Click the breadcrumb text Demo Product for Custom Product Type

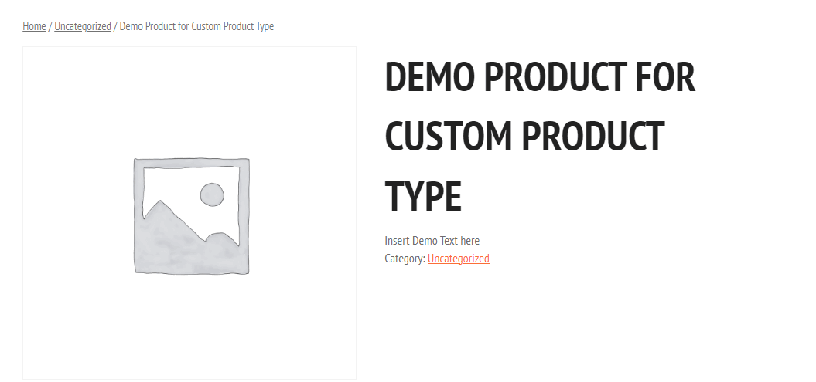pos(196,26)
